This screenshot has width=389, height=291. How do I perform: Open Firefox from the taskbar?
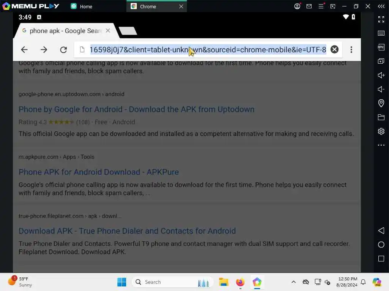(240, 282)
